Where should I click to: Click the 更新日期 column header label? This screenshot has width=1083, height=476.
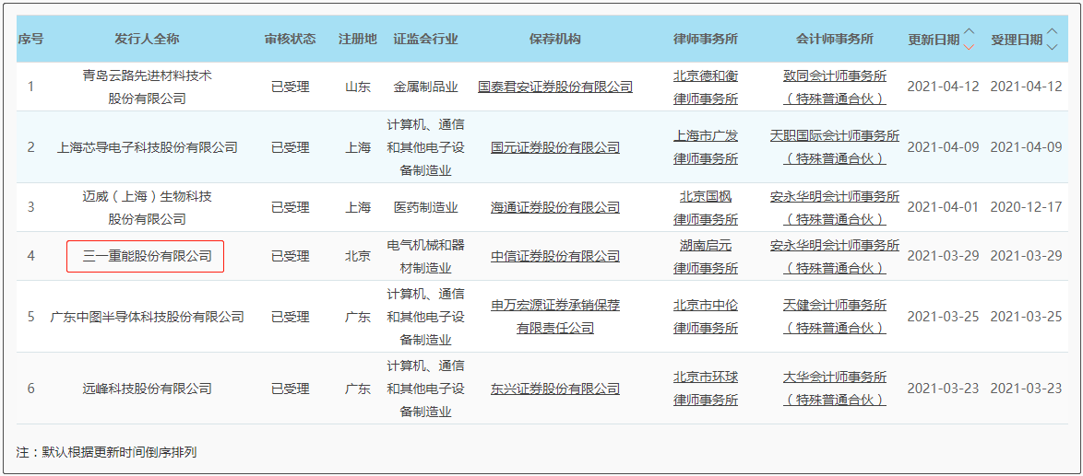tap(934, 40)
